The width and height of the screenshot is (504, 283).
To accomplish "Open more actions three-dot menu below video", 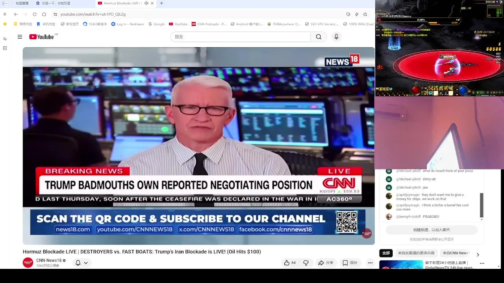I will tap(370, 263).
